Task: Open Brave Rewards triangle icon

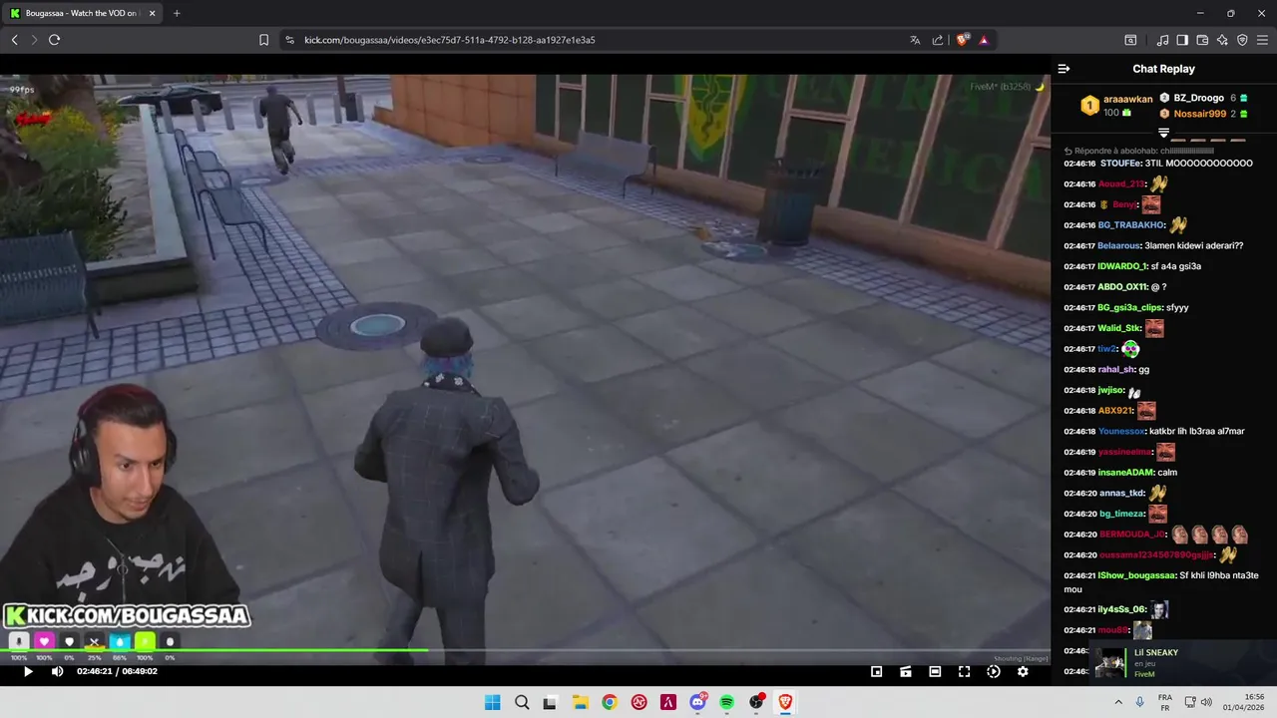Action: (984, 40)
